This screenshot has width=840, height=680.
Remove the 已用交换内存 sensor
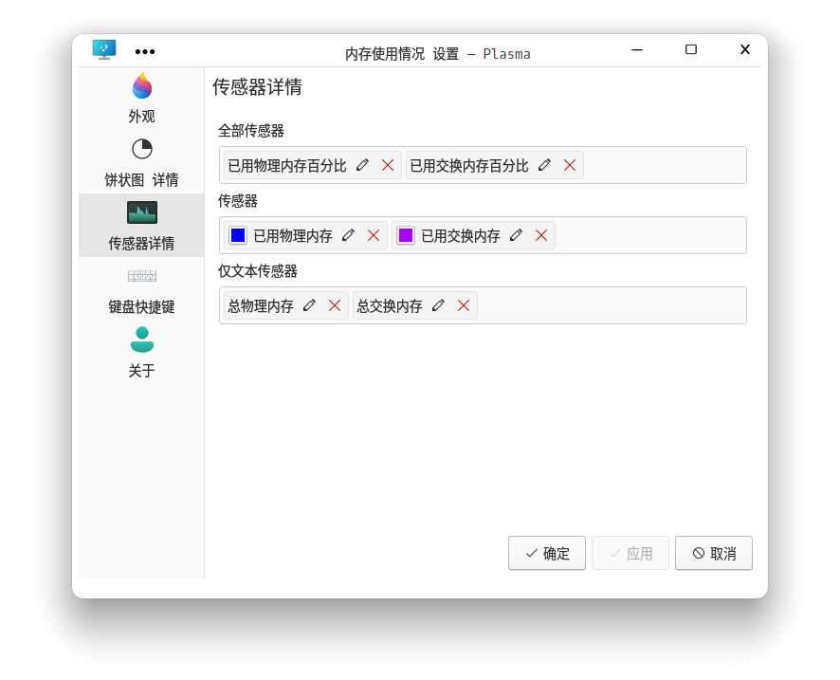(541, 235)
